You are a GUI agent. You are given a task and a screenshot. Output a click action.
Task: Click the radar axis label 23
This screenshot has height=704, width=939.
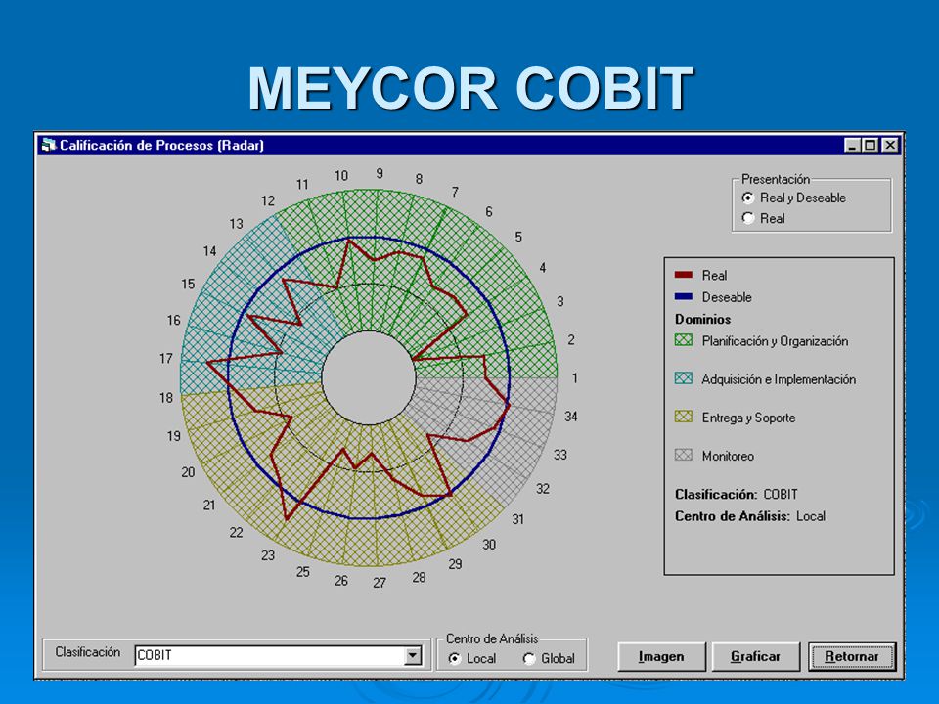(x=268, y=555)
